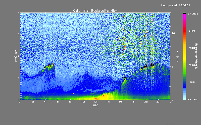
Task: Click the '60.0' colorbar value
Action: [192, 82]
